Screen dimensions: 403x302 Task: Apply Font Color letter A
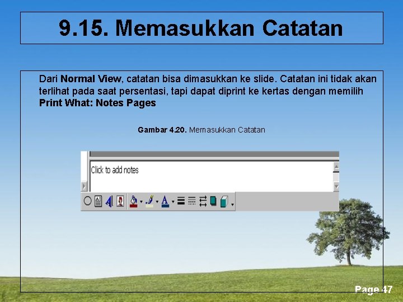tap(165, 201)
